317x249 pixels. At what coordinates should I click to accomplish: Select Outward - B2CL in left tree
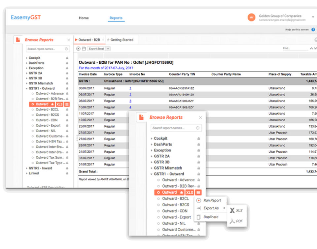point(47,109)
